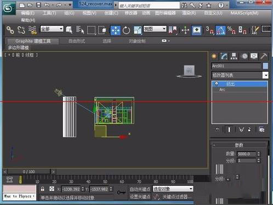This screenshot has width=273, height=205.
Task: Click the 设置关键点 button
Action: coord(140,197)
